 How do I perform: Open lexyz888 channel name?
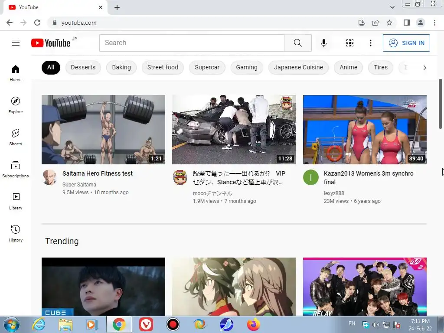coord(334,193)
